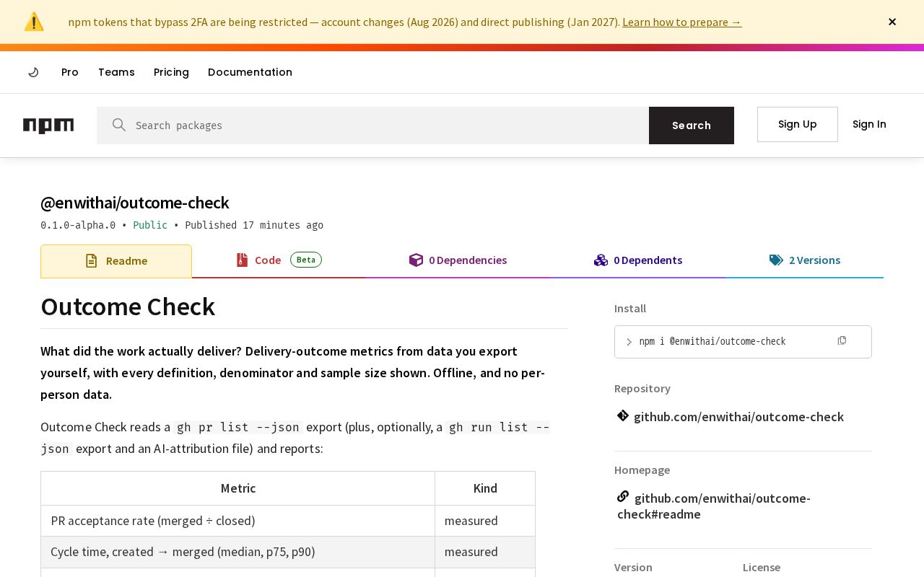Open the github.com/enwithai/outcome-check repository link
This screenshot has width=924, height=577.
point(738,416)
